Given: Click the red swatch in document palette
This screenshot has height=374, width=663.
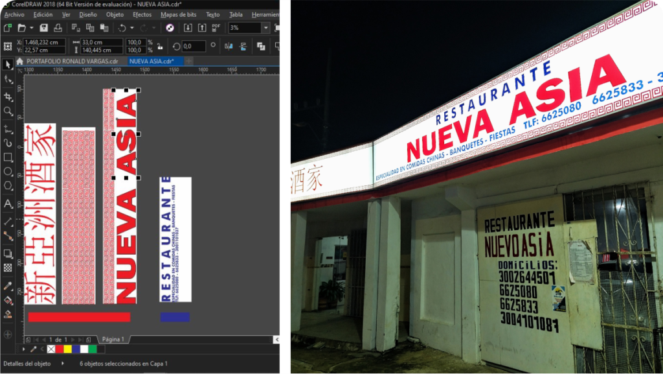Looking at the screenshot, I should coord(59,349).
